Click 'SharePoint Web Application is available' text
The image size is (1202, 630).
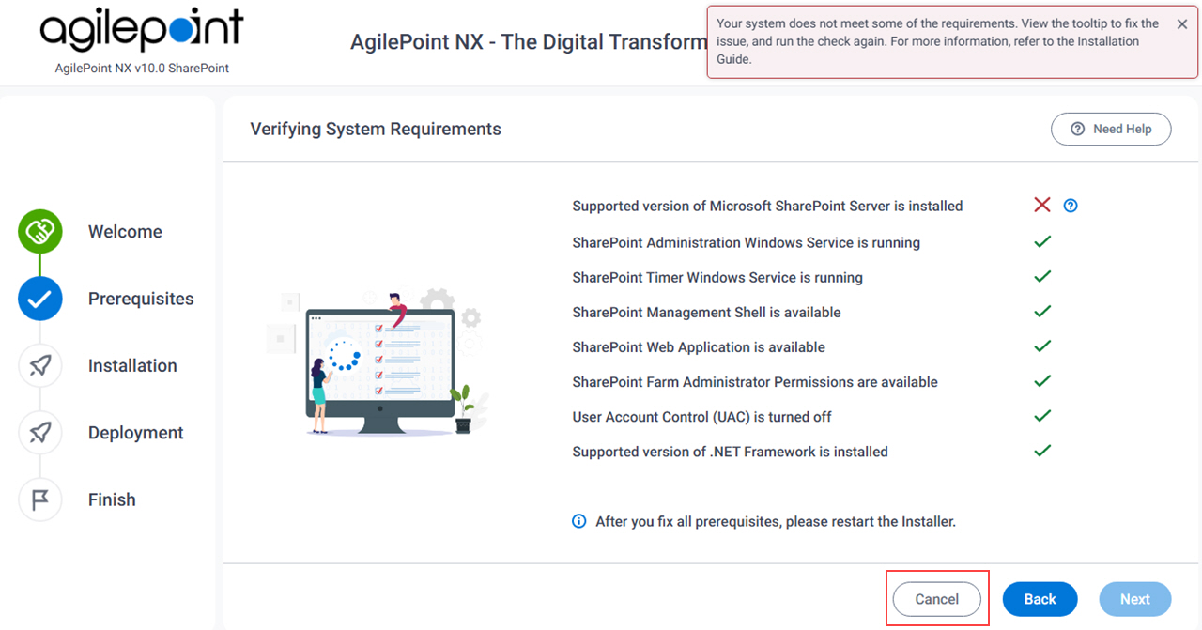point(699,346)
